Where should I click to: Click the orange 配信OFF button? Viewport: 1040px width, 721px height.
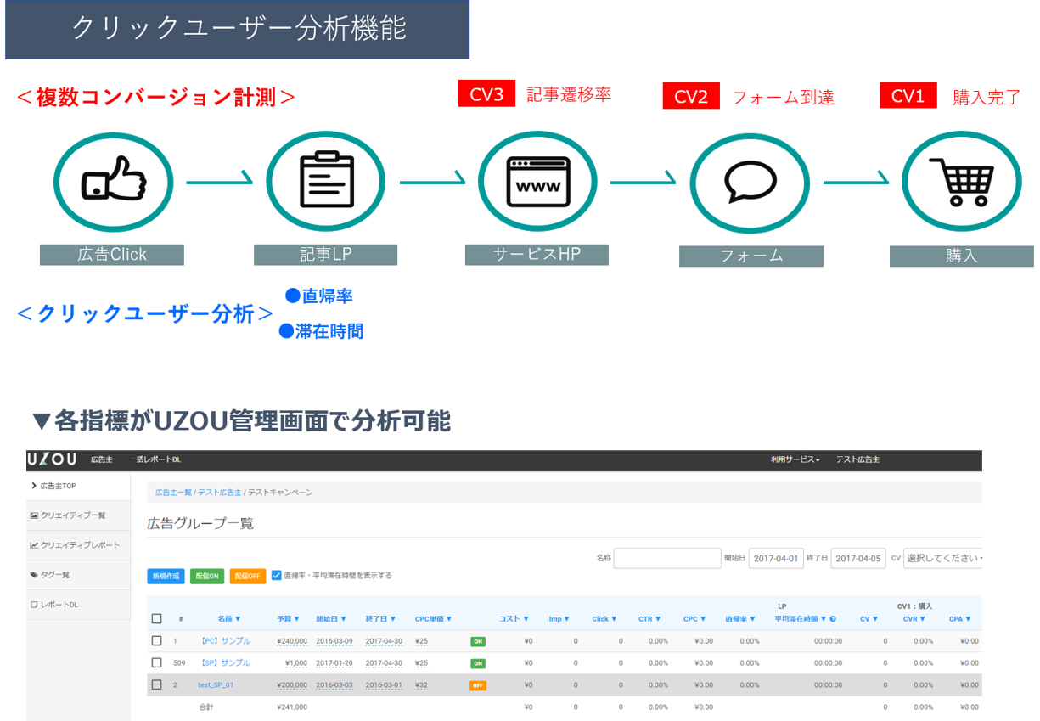[248, 576]
